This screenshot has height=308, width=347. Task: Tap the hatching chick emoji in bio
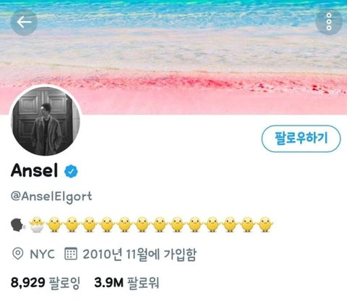click(x=37, y=224)
